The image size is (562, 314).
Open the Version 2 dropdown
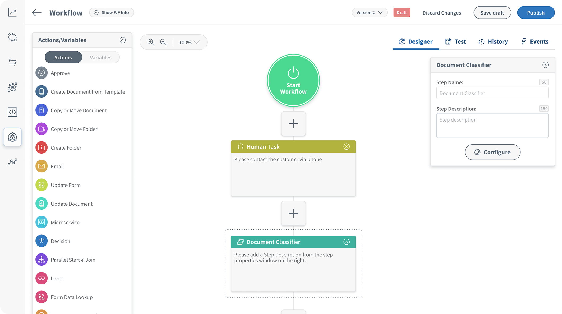point(370,13)
